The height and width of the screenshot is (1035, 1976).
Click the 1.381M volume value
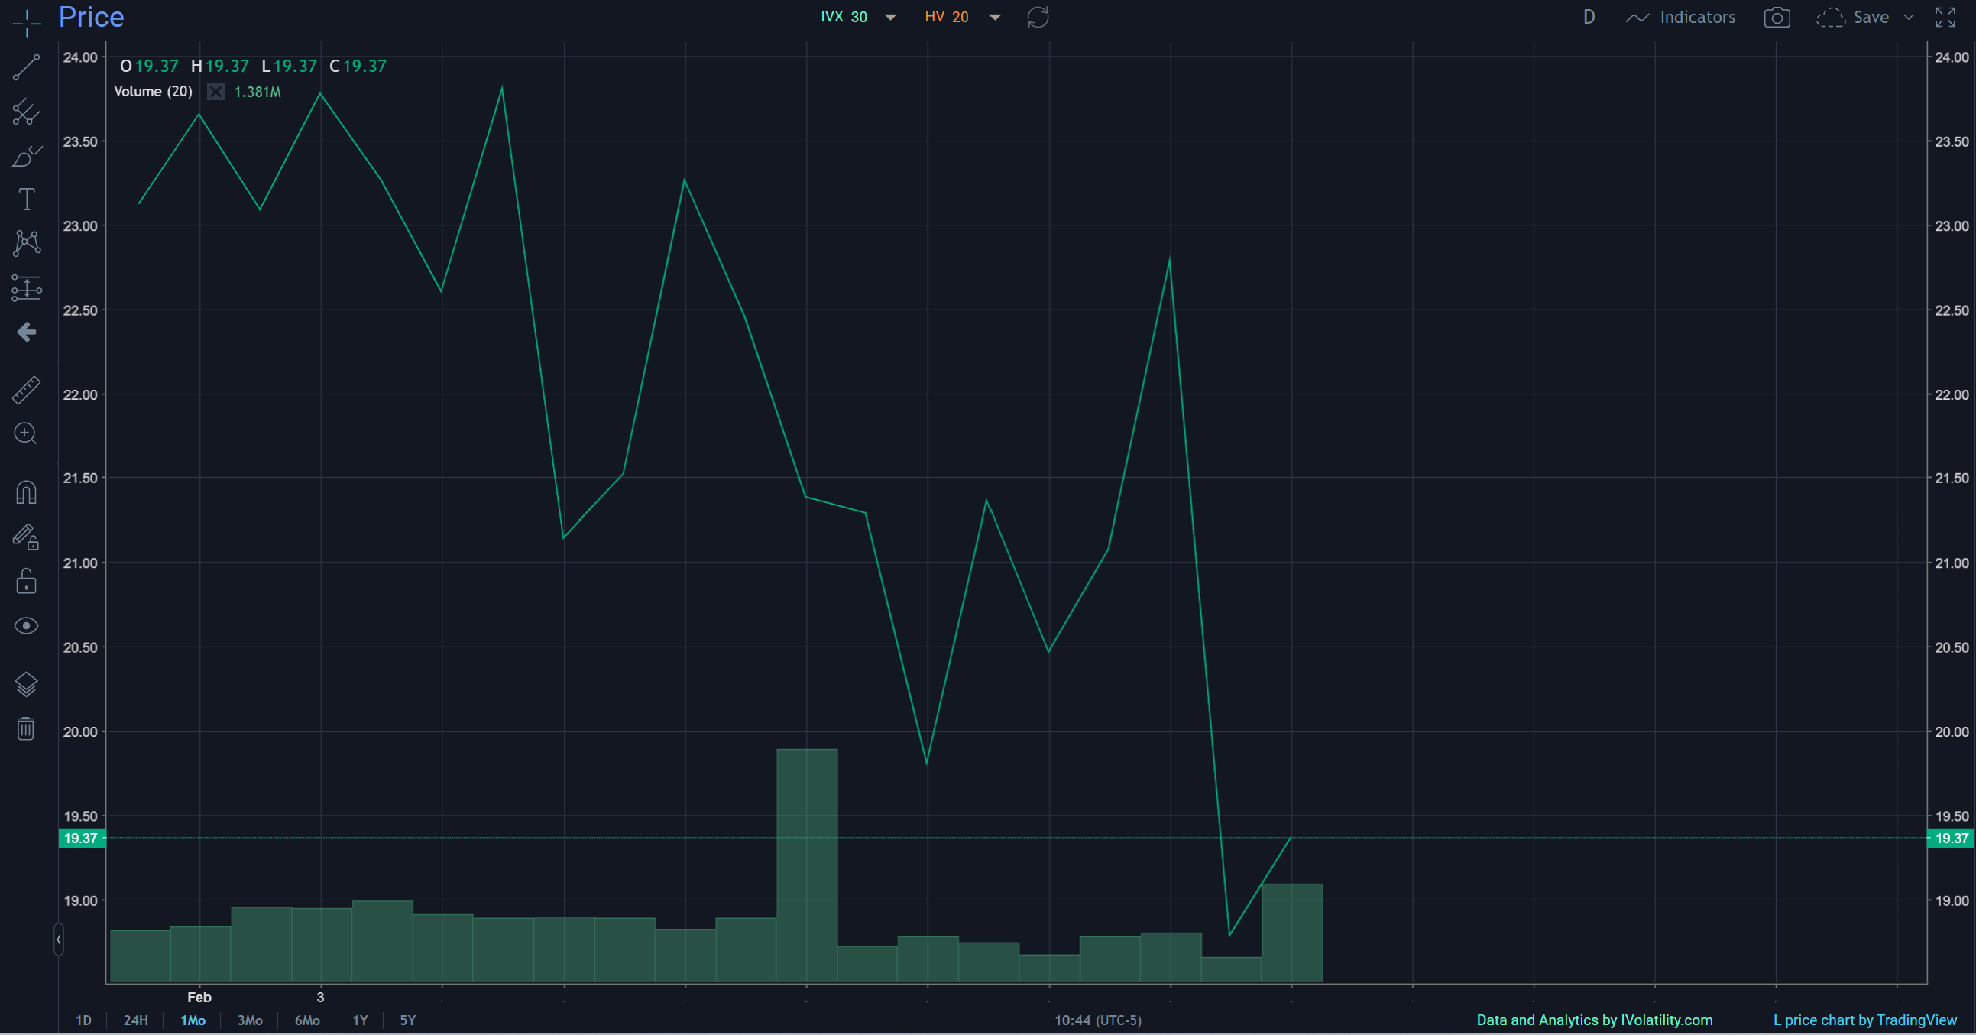click(x=257, y=92)
